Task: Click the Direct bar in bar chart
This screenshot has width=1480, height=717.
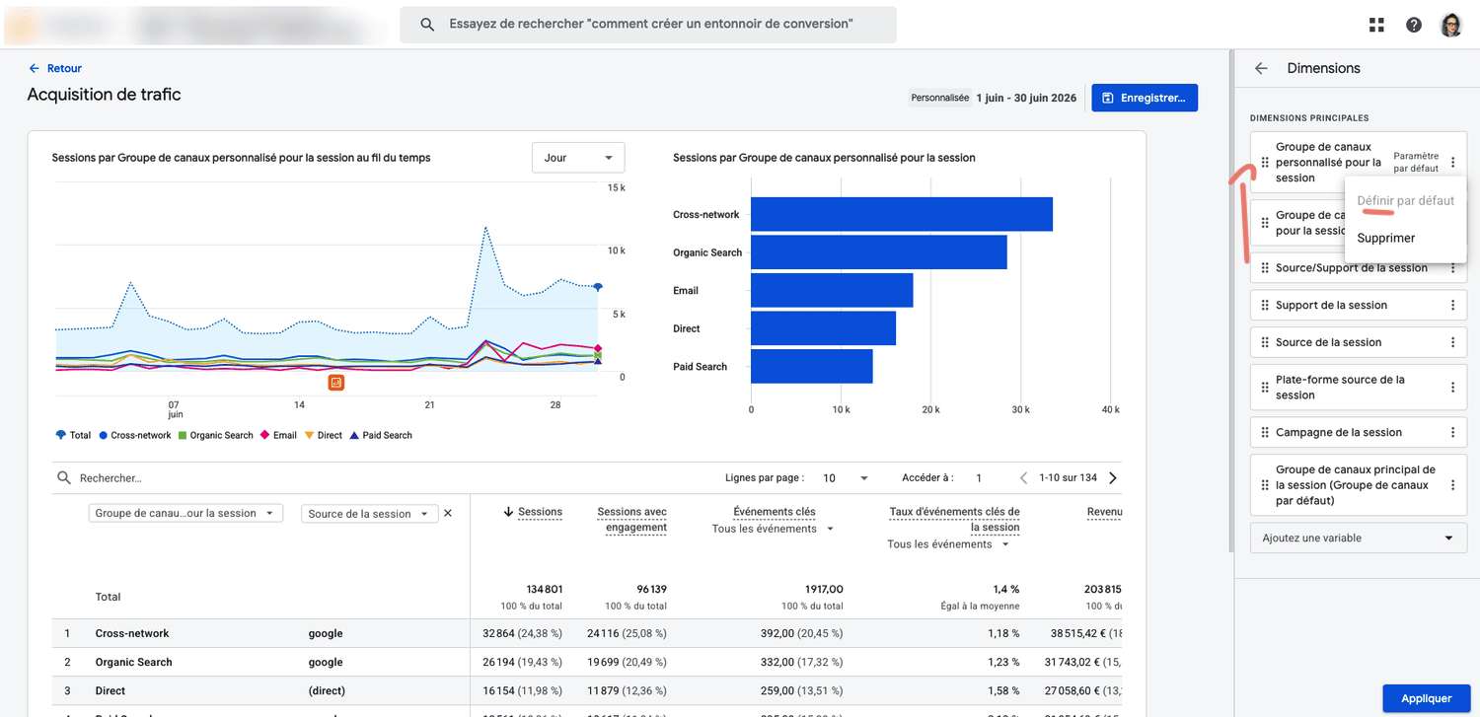Action: point(824,328)
